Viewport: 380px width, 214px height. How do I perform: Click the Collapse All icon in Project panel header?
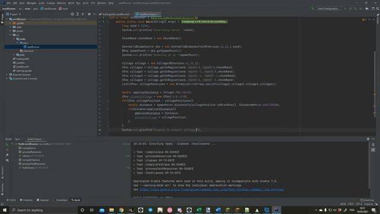83,14
